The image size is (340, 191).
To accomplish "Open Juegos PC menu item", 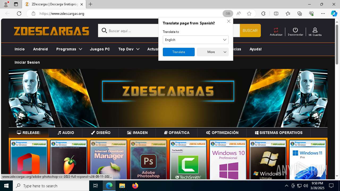I will (x=100, y=49).
